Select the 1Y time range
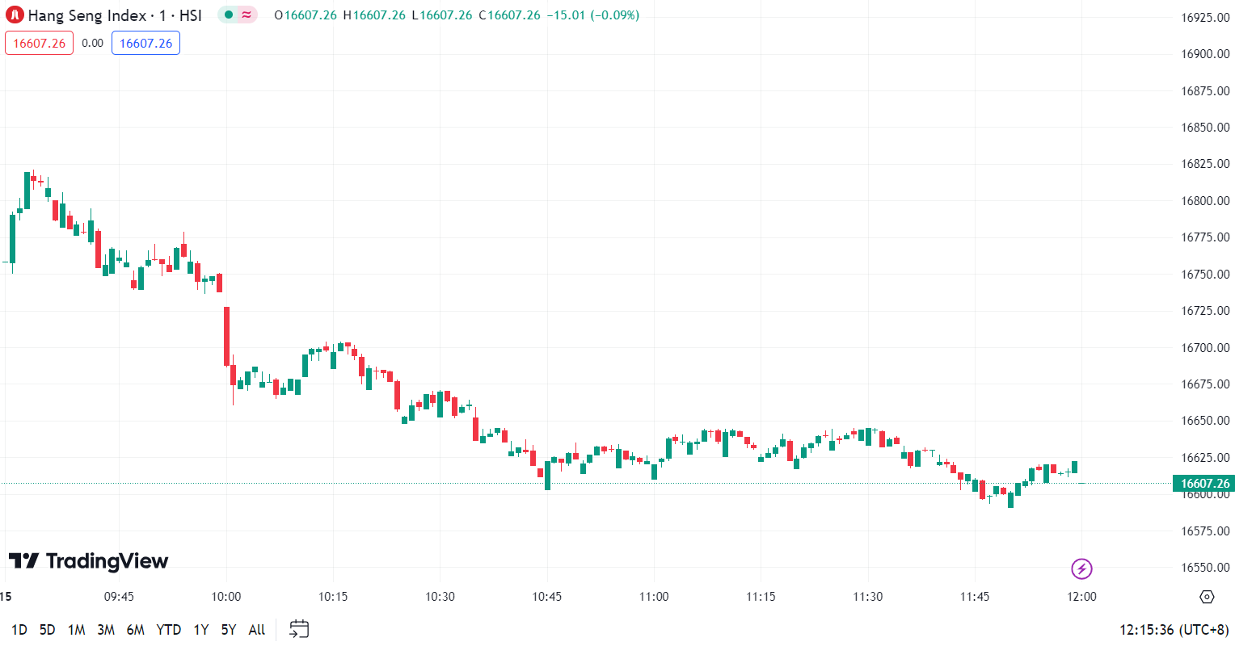This screenshot has width=1235, height=646. click(x=201, y=630)
